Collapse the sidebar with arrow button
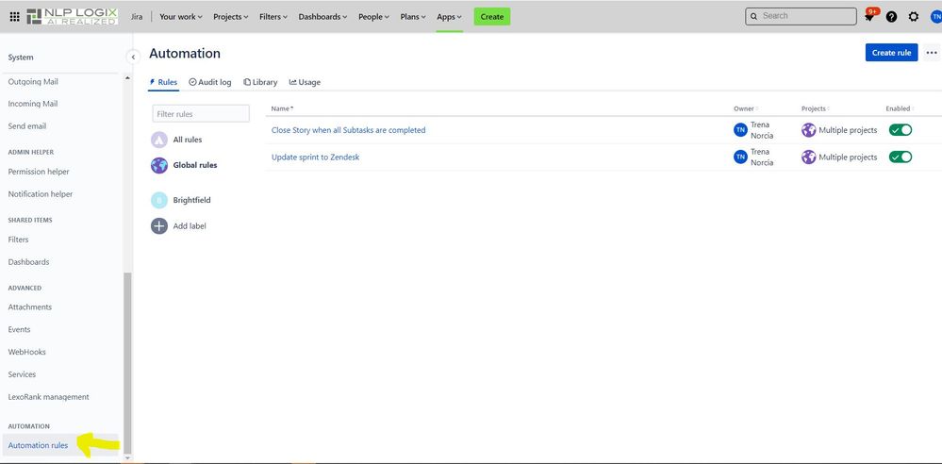 [133, 58]
